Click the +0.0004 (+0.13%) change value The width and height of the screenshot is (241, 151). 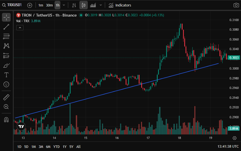pos(152,15)
